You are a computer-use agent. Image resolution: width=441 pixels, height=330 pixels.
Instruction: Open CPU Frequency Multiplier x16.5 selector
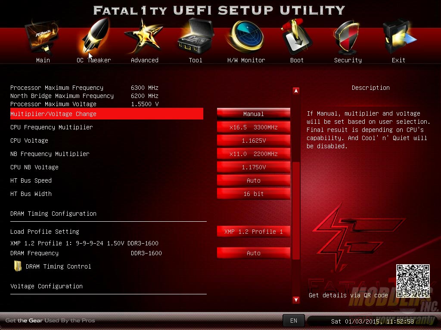(253, 127)
